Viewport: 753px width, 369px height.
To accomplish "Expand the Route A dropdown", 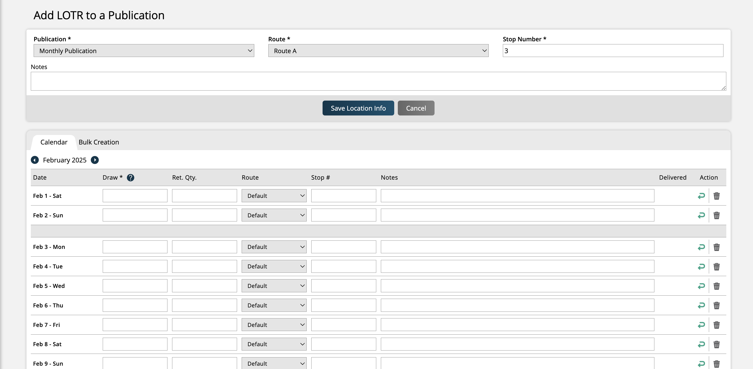I will [378, 51].
